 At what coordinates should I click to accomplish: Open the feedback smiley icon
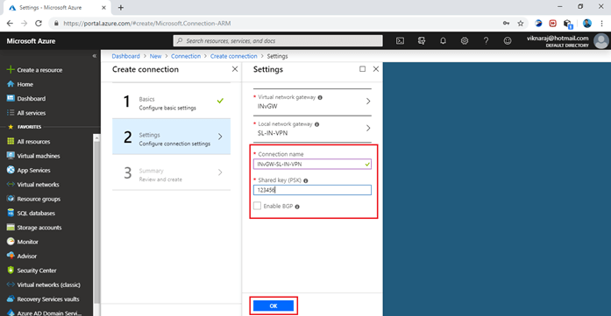pos(507,41)
